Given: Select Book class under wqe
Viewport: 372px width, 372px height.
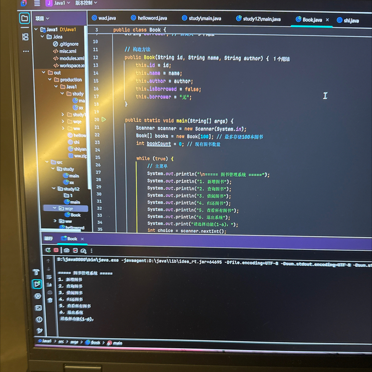Looking at the screenshot, I should point(73,215).
